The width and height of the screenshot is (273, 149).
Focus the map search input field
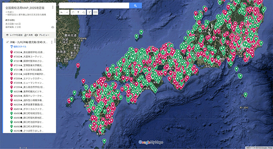(94, 6)
